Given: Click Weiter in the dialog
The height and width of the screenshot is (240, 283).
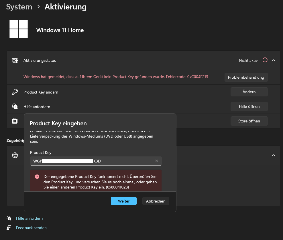Looking at the screenshot, I should tap(124, 201).
